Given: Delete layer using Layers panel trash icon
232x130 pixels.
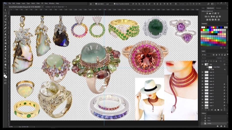Looking at the screenshot, I should pos(225,110).
